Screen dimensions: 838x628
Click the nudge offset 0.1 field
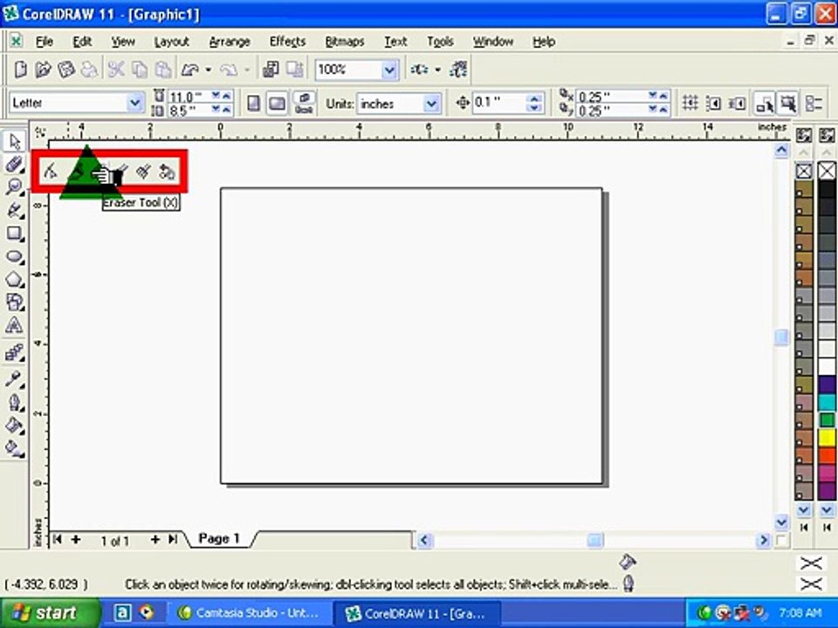499,103
